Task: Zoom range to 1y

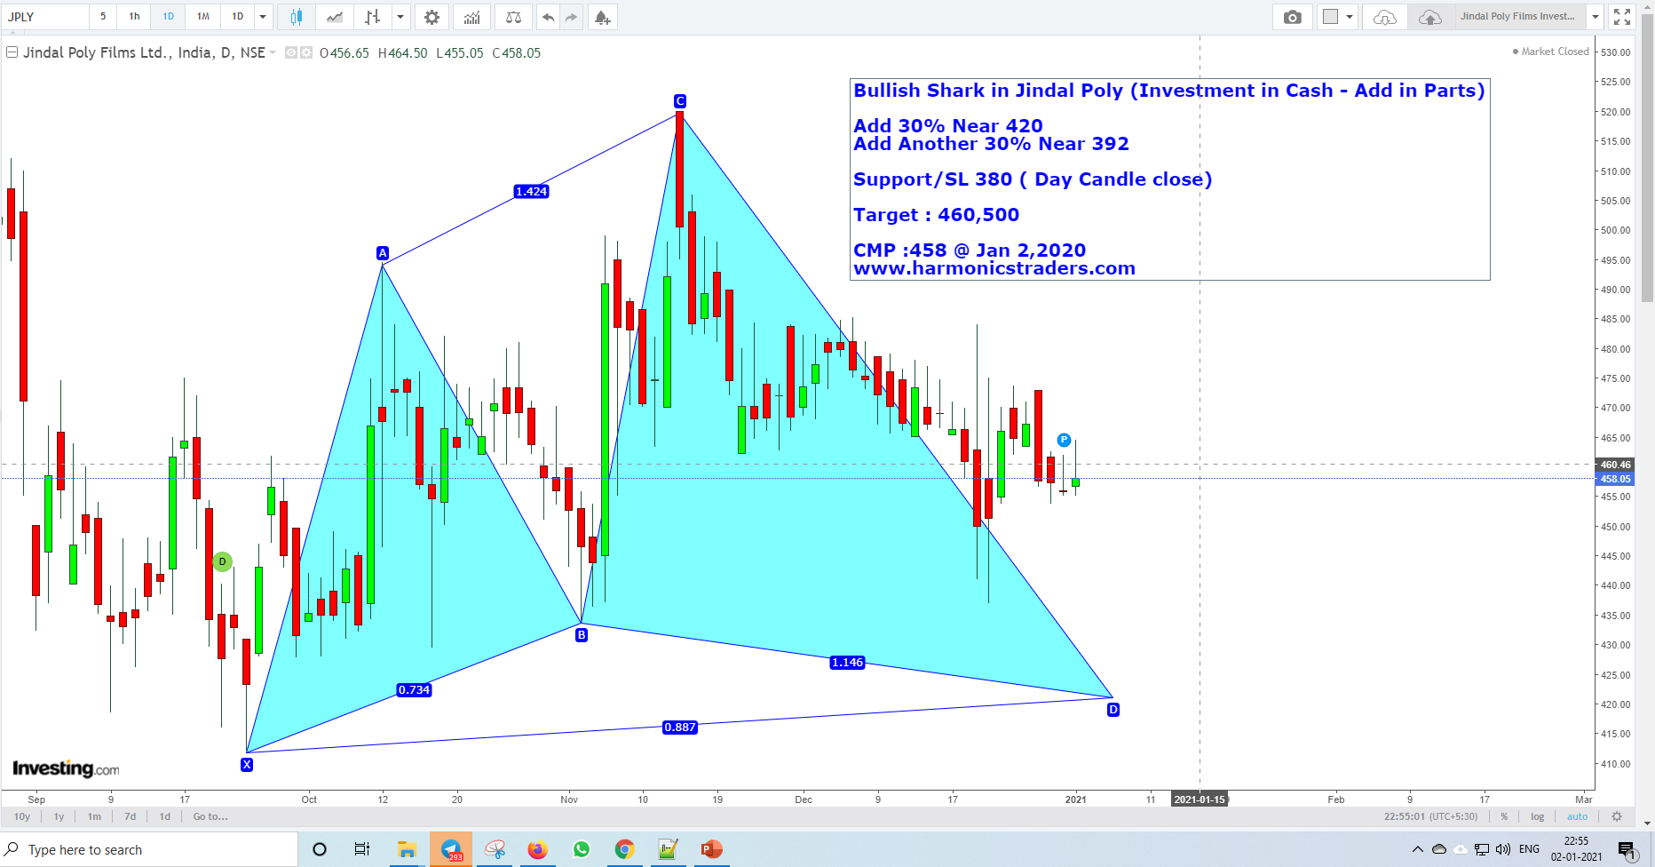Action: pyautogui.click(x=59, y=816)
